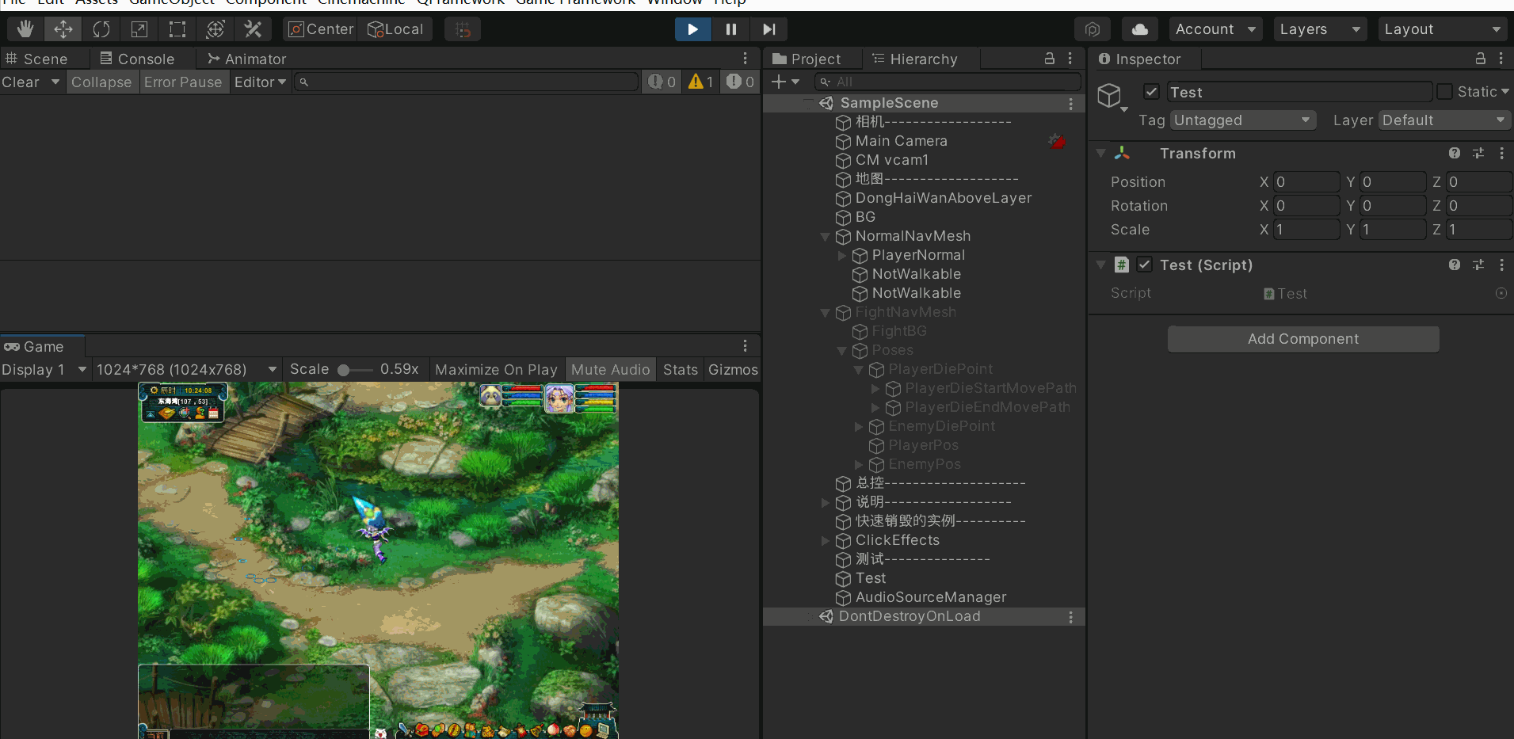
Task: Open Test Script component options menu
Action: point(1501,265)
